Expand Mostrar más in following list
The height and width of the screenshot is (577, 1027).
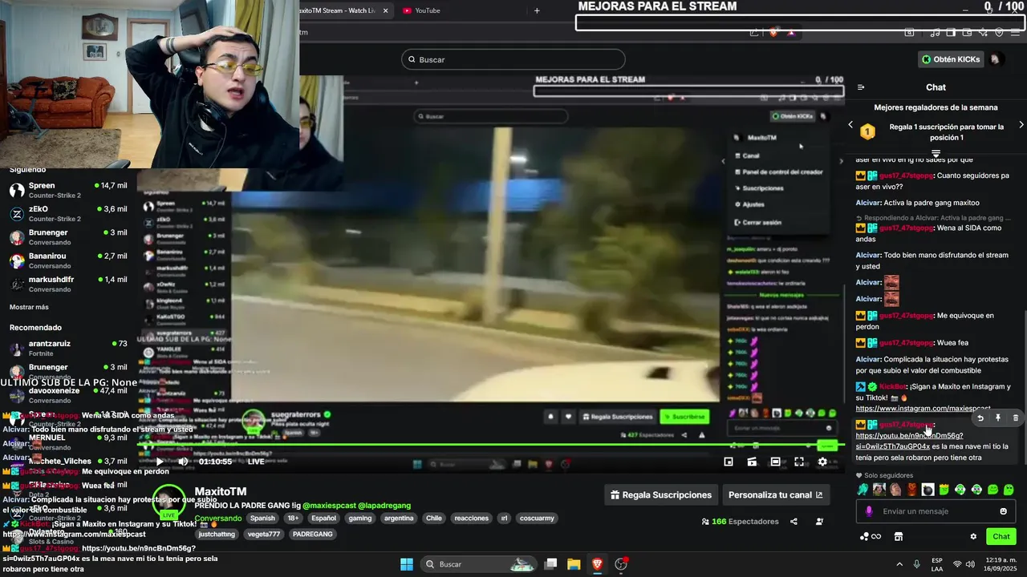point(29,307)
